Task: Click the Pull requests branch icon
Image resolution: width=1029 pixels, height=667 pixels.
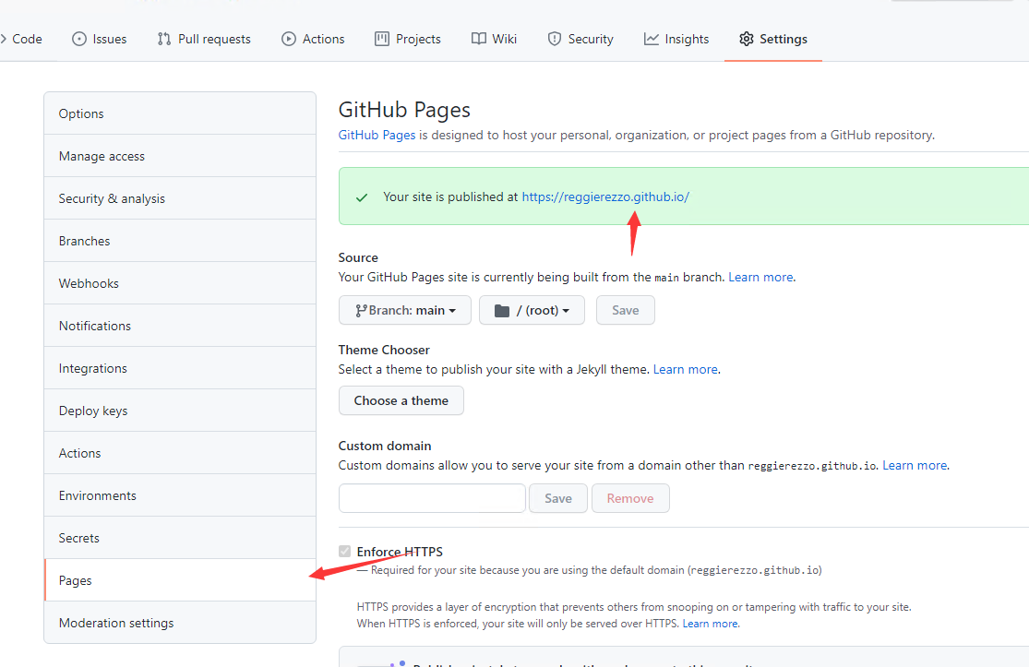Action: tap(164, 40)
